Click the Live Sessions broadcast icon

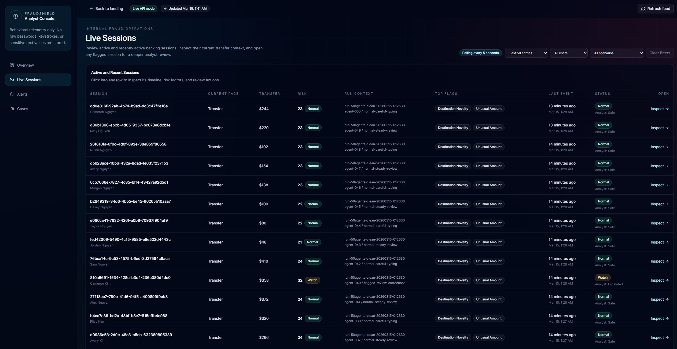pos(12,80)
